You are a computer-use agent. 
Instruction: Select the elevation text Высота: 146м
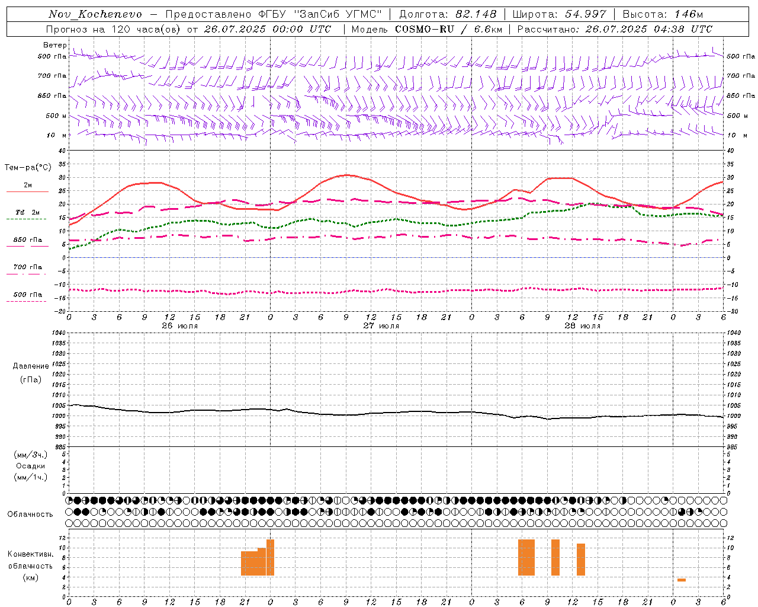(x=663, y=14)
